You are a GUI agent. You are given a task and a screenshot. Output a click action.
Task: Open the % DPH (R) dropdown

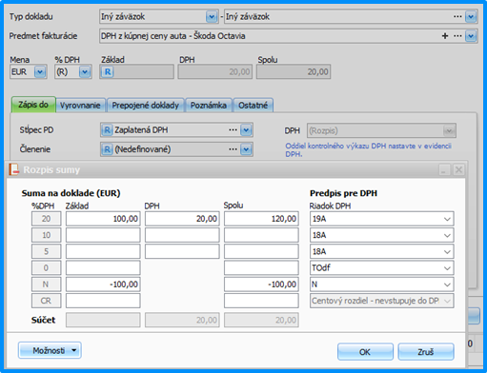point(85,72)
